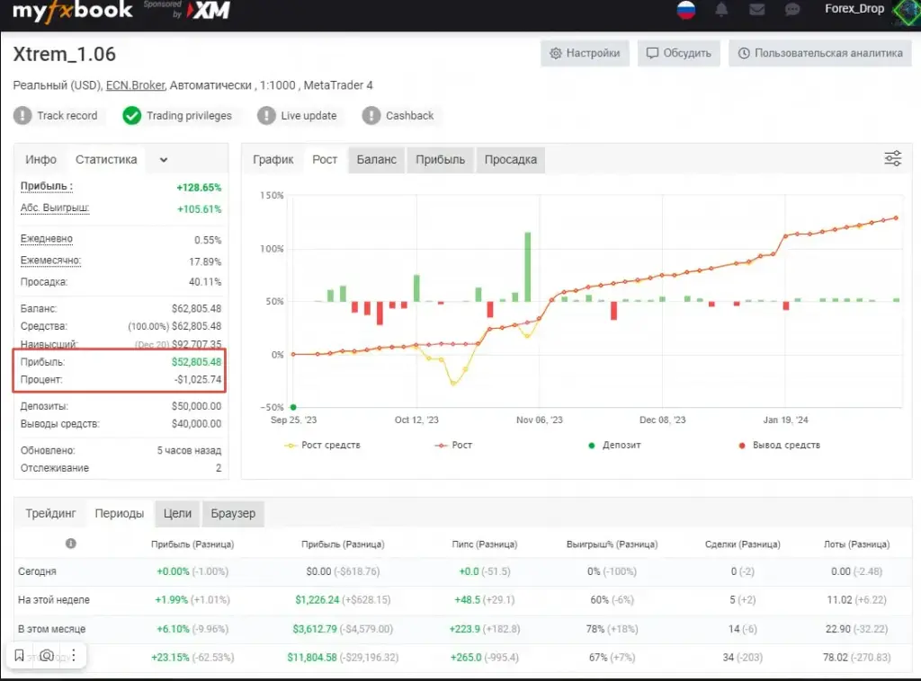Select the Просадка chart tab

[511, 160]
